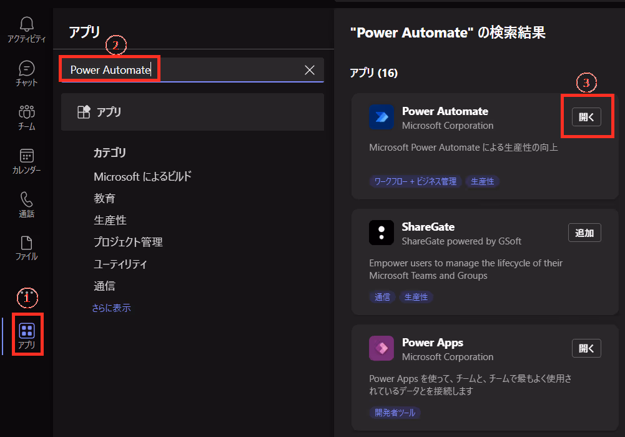This screenshot has height=437, width=625.
Task: Click the Power Automate app title
Action: pyautogui.click(x=445, y=111)
